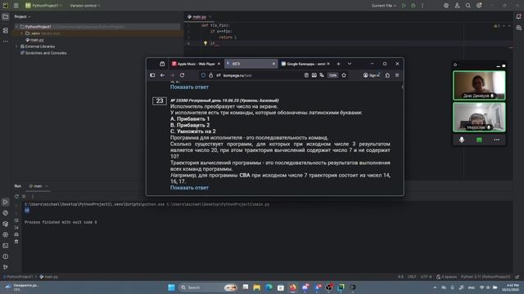Screen dimensions: 524x294
Task: Rerun main with Run panel rerun icon
Action: pyautogui.click(x=16, y=196)
